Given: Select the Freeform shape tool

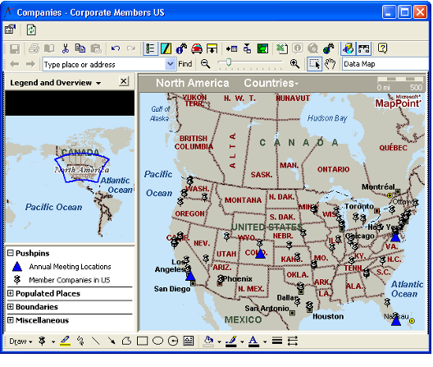Looking at the screenshot, I should [x=126, y=341].
